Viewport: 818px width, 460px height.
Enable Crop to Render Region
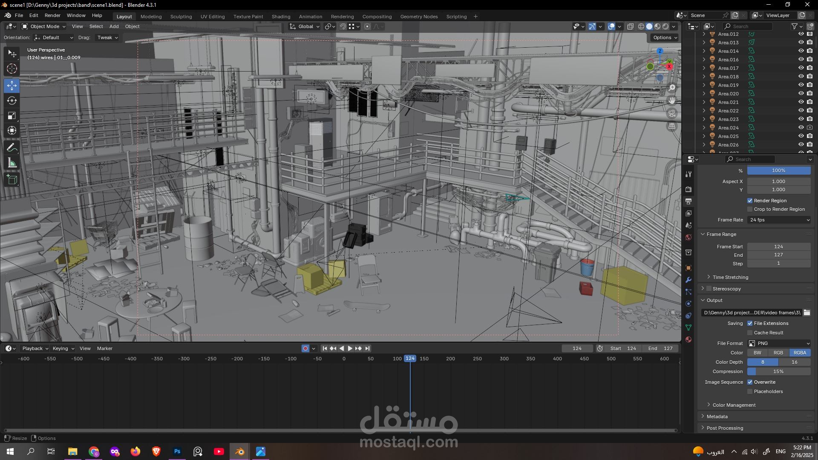[750, 209]
